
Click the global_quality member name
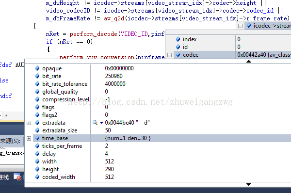click(x=60, y=92)
